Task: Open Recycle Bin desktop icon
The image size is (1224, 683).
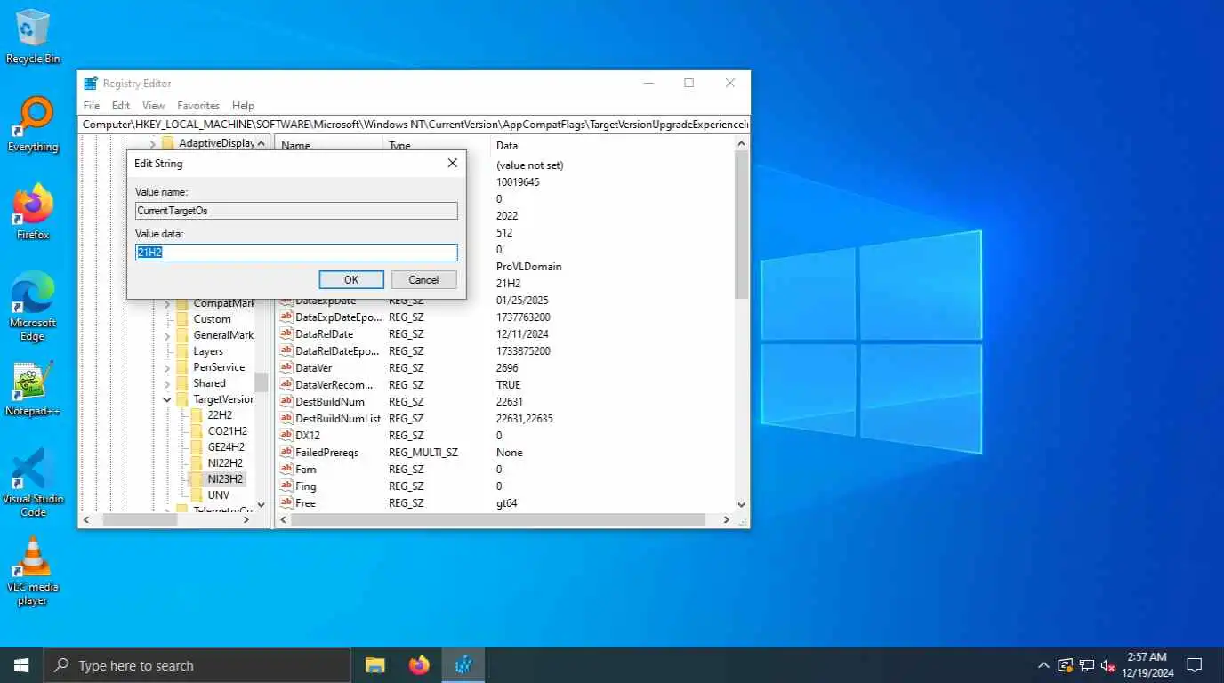Action: pyautogui.click(x=33, y=36)
